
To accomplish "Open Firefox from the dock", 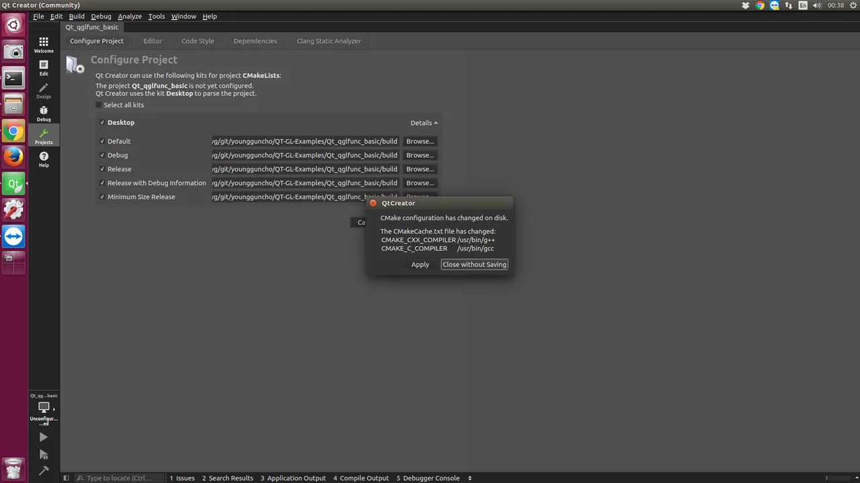I will (x=13, y=157).
